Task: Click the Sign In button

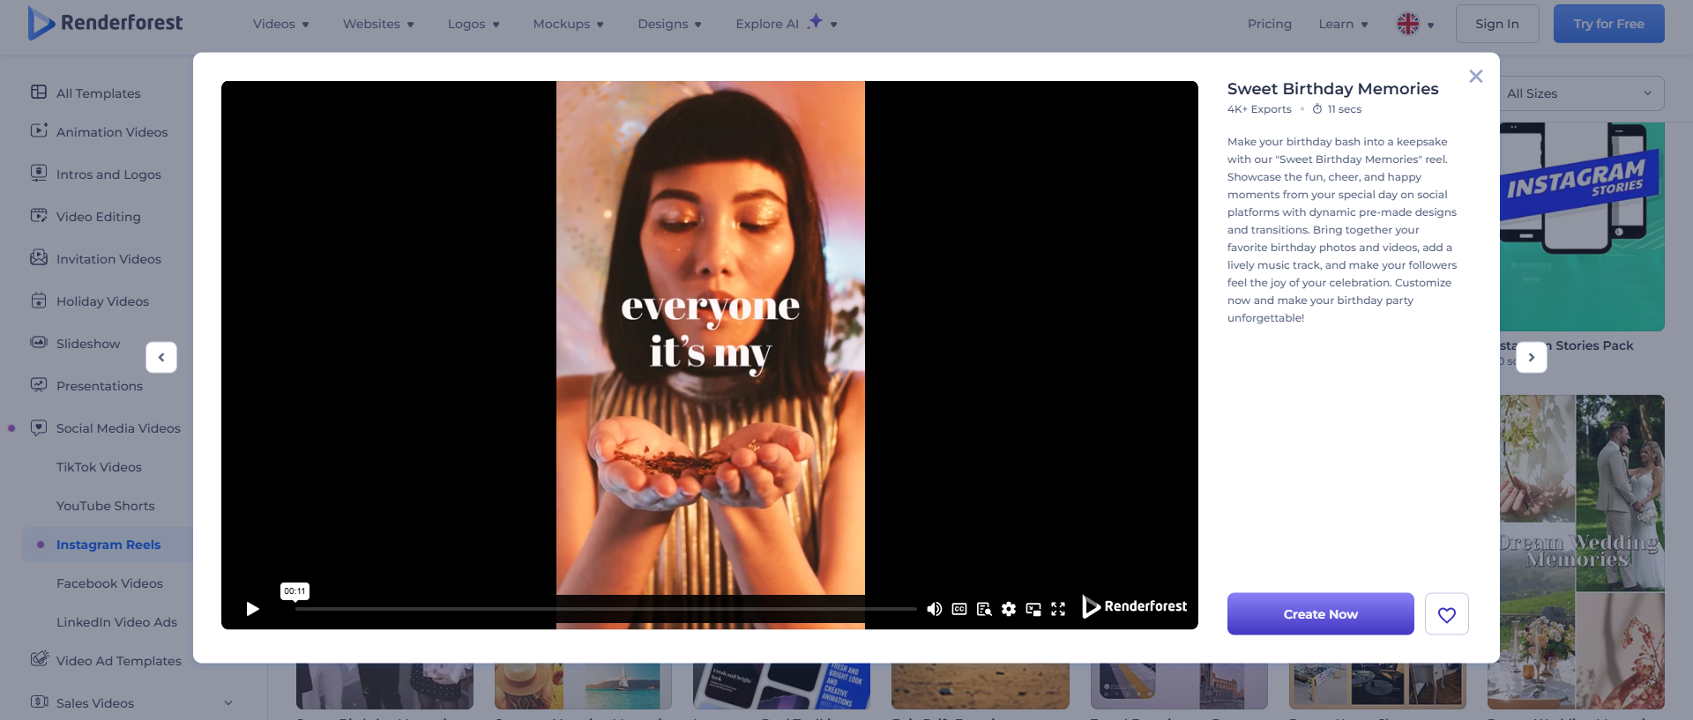Action: (x=1497, y=24)
